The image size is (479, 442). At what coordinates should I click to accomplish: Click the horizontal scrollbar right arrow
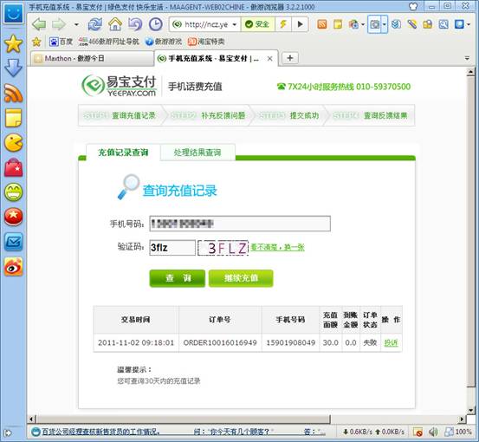(x=462, y=419)
